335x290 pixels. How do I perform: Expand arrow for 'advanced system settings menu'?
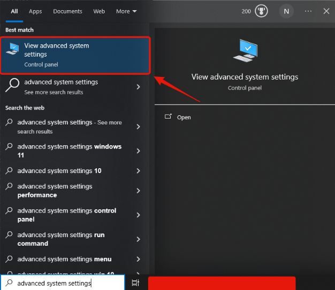(x=138, y=259)
